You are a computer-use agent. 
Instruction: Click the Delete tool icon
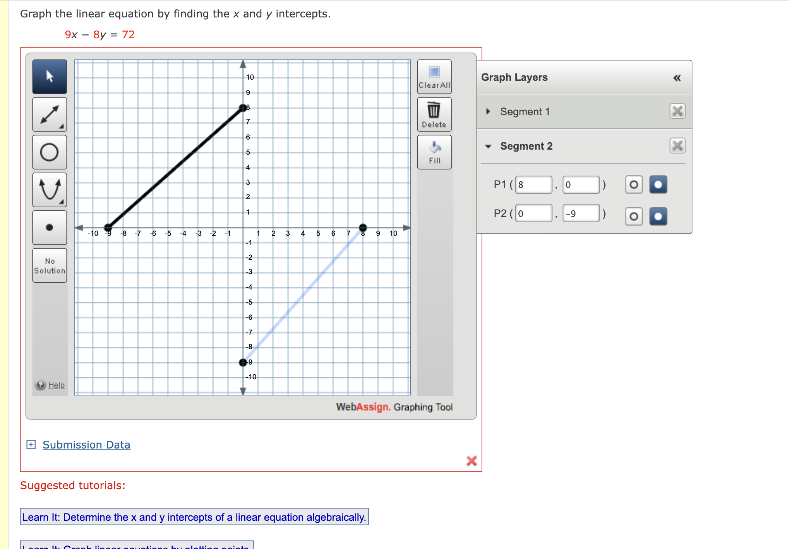pos(434,114)
